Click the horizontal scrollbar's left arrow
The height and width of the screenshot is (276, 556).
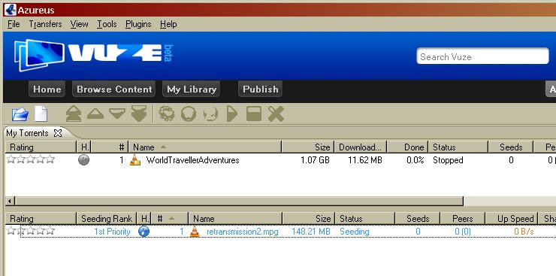10,201
